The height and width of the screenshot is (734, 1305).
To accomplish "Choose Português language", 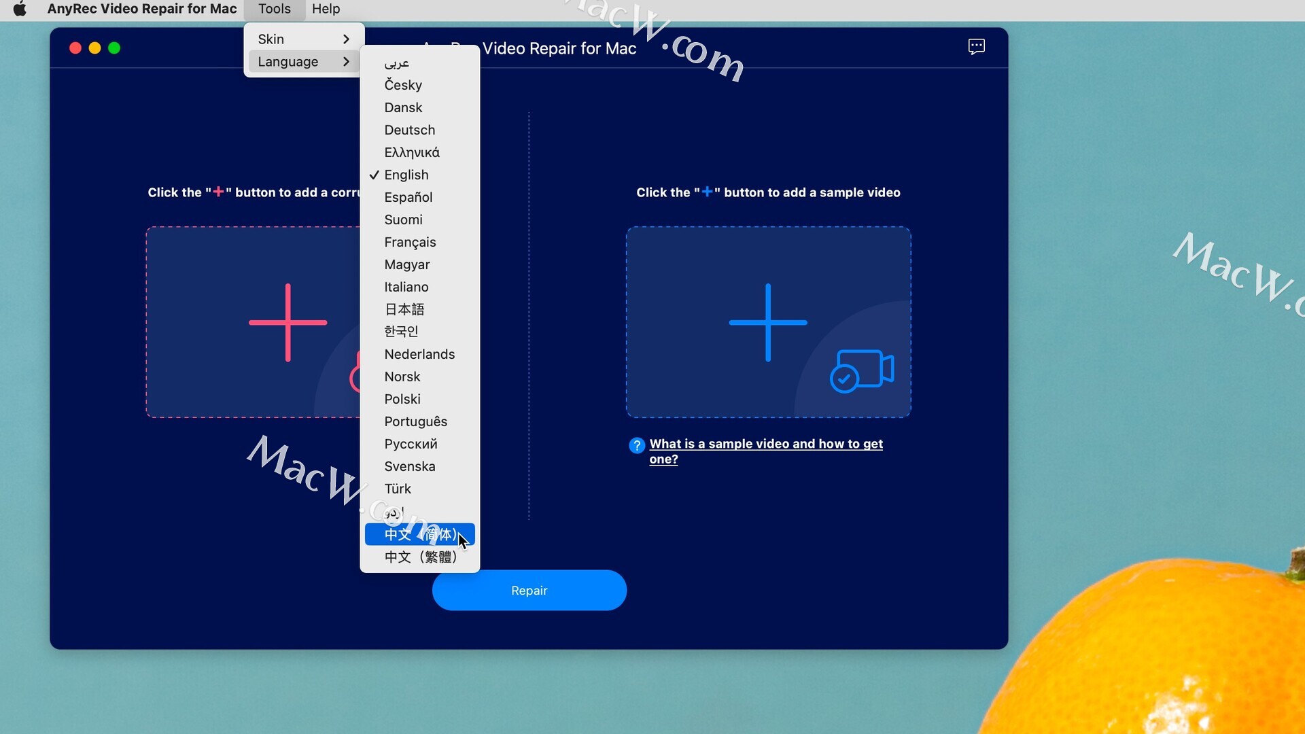I will pyautogui.click(x=420, y=421).
